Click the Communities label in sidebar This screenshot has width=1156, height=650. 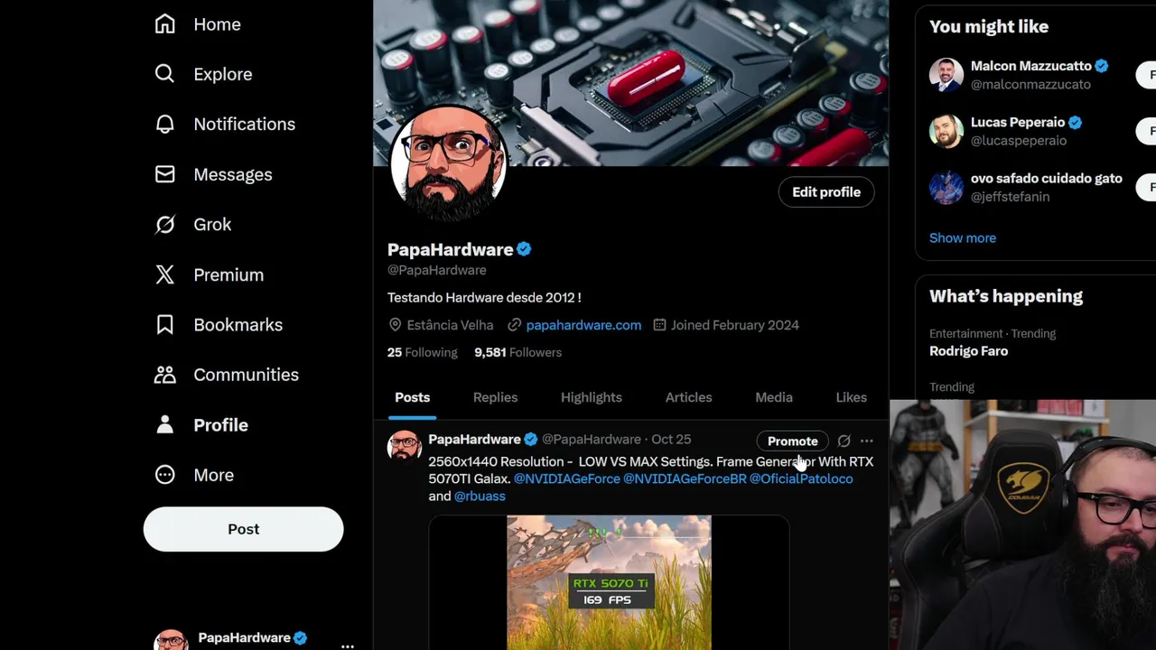click(x=246, y=375)
